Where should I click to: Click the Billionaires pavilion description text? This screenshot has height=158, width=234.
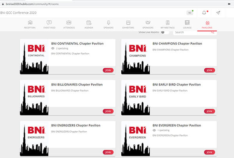(70, 91)
